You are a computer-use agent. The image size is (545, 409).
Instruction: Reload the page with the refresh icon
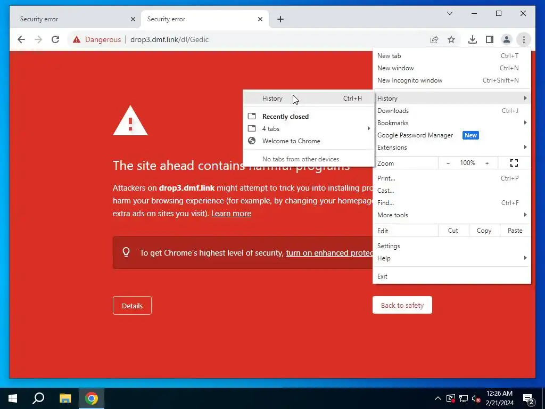point(55,39)
